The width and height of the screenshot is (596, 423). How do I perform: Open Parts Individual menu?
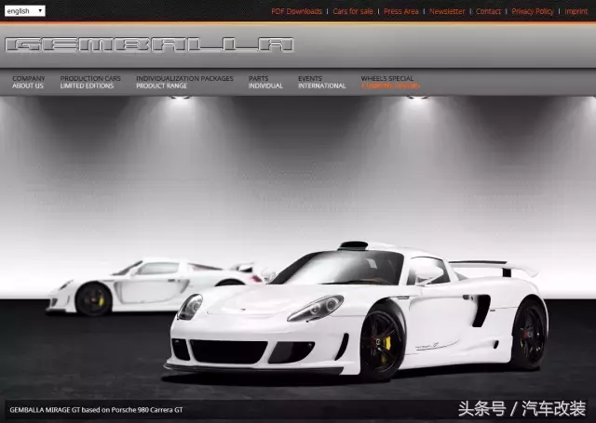click(x=265, y=82)
